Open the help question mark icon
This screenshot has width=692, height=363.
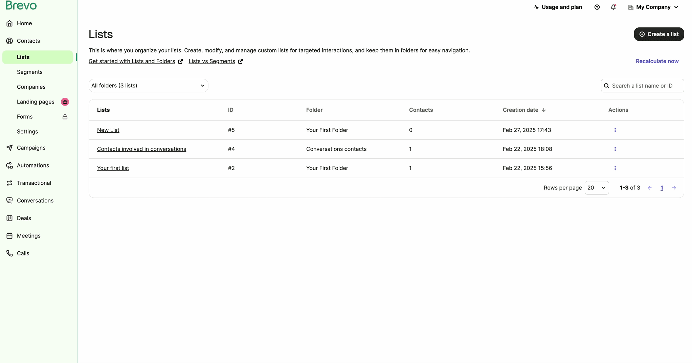(597, 7)
